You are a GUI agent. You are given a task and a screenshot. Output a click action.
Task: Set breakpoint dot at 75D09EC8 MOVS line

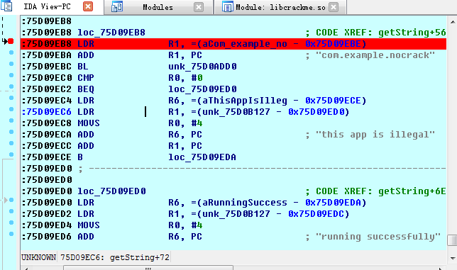tap(11, 120)
